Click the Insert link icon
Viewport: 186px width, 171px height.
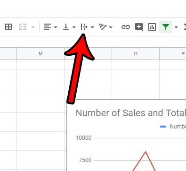tap(126, 27)
